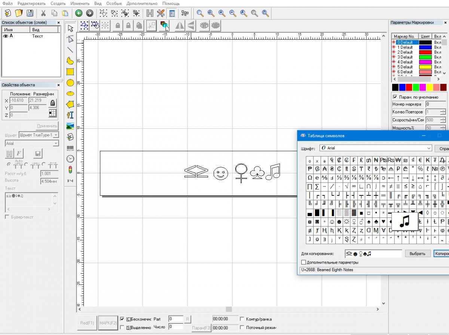Insert a bitmap image with picture tool
Image resolution: width=449 pixels, height=335 pixels.
pos(70,126)
